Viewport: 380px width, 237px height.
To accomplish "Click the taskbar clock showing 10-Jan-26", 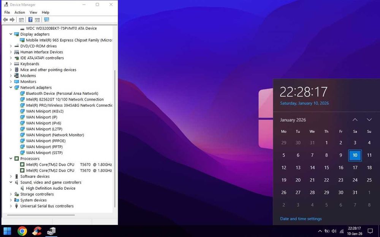I will pyautogui.click(x=354, y=231).
